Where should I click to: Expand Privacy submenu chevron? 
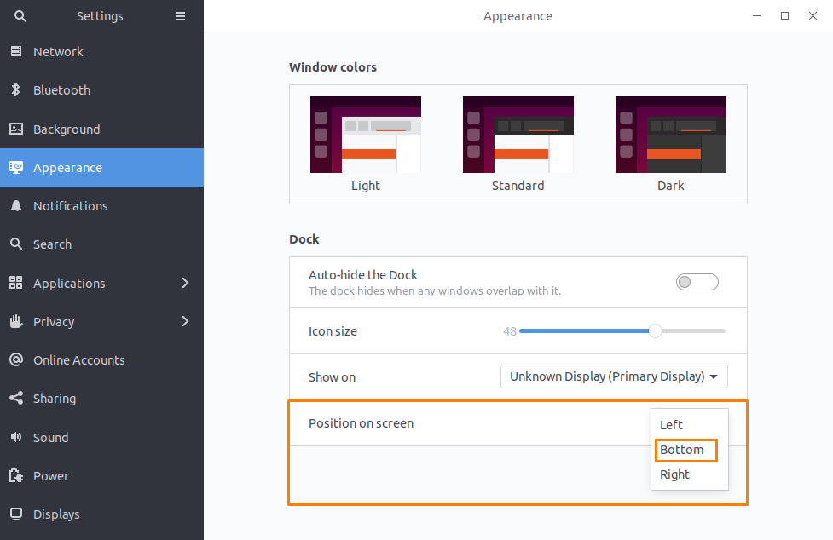click(x=185, y=321)
